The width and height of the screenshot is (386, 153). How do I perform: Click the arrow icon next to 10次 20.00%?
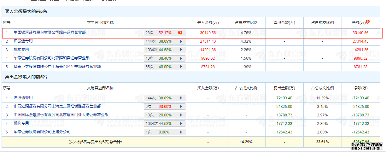coord(181,115)
